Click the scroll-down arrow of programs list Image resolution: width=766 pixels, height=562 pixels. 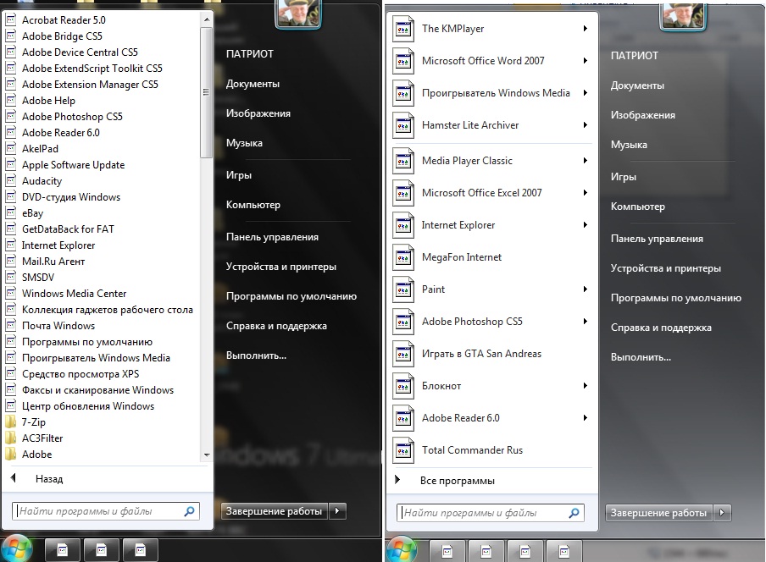click(207, 455)
